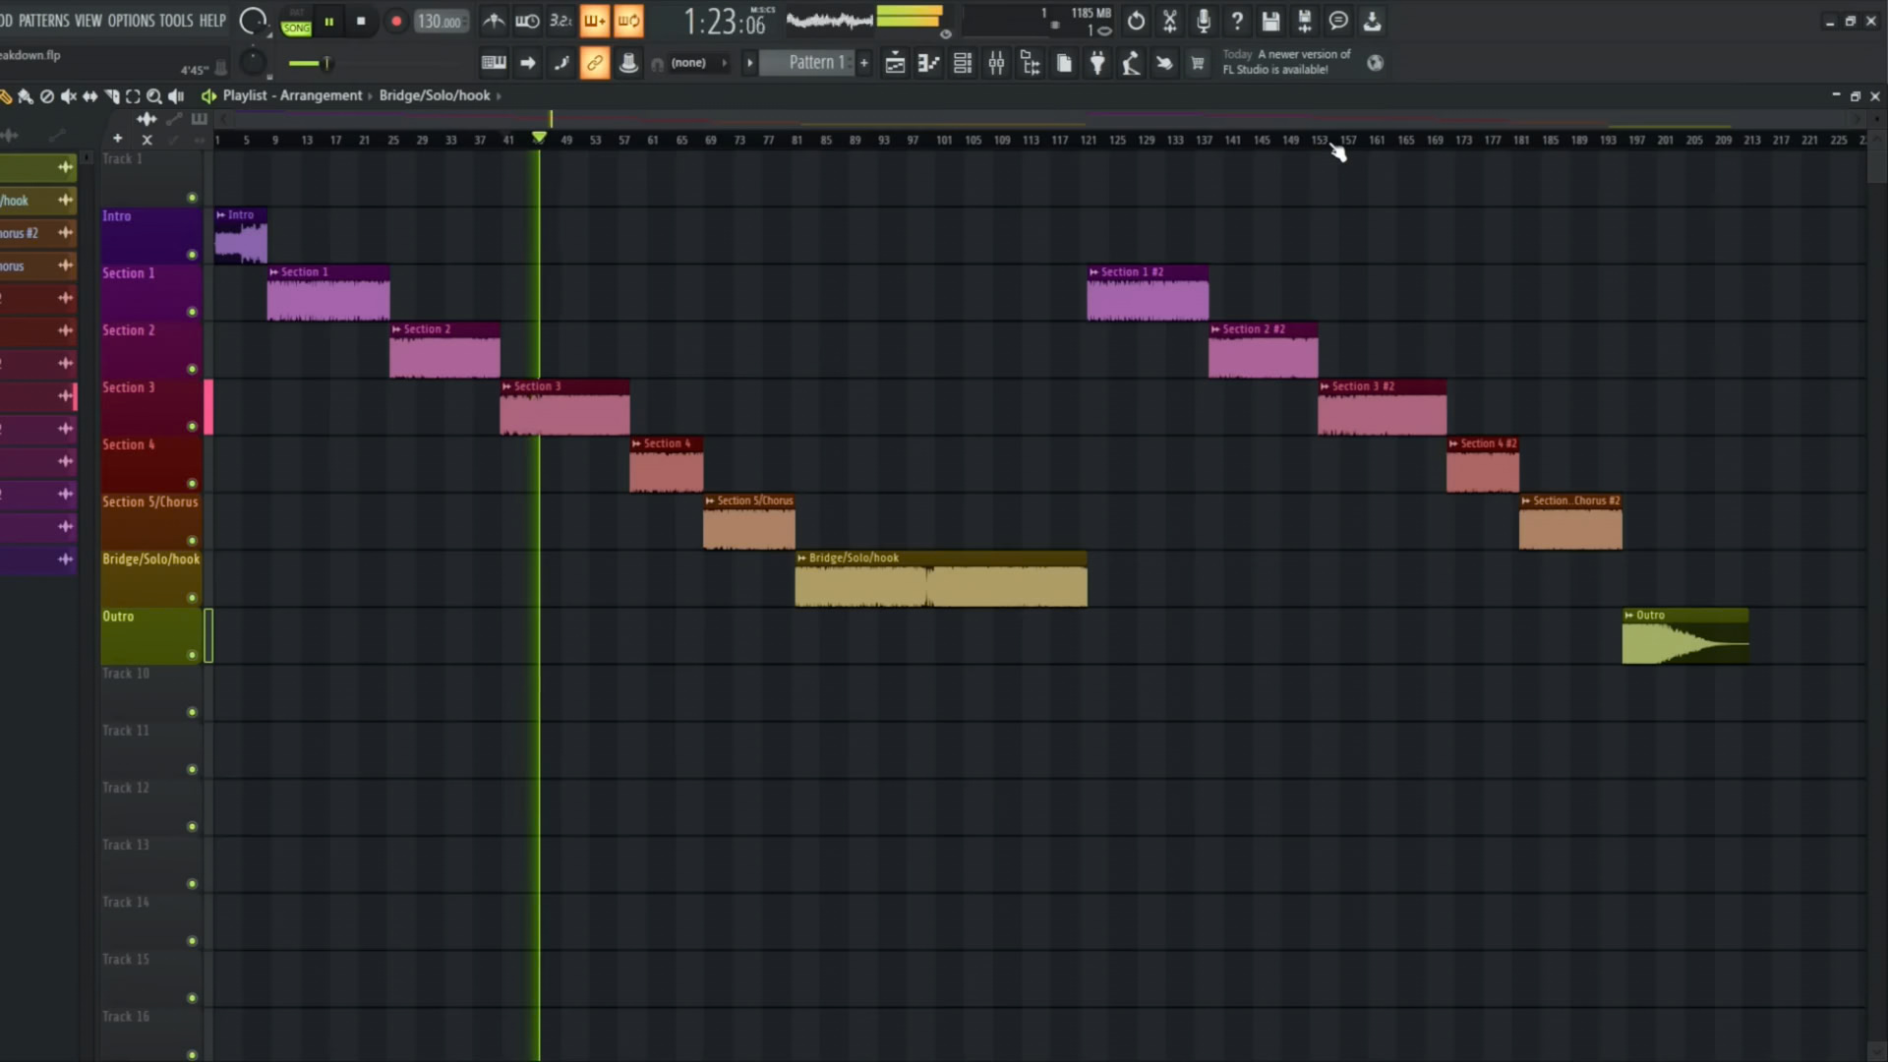
Task: Toggle multilink to controllers link button
Action: pos(595,63)
